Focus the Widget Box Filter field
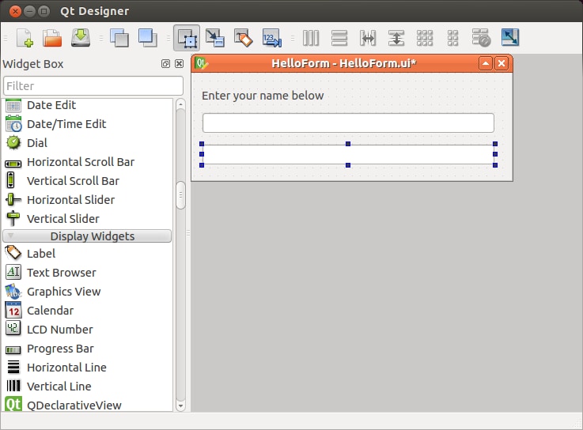 [93, 86]
